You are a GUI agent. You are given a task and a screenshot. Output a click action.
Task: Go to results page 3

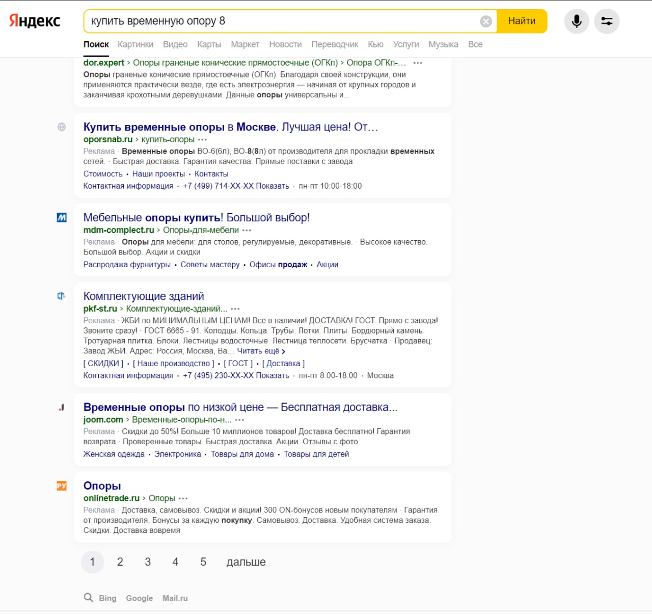coord(148,562)
